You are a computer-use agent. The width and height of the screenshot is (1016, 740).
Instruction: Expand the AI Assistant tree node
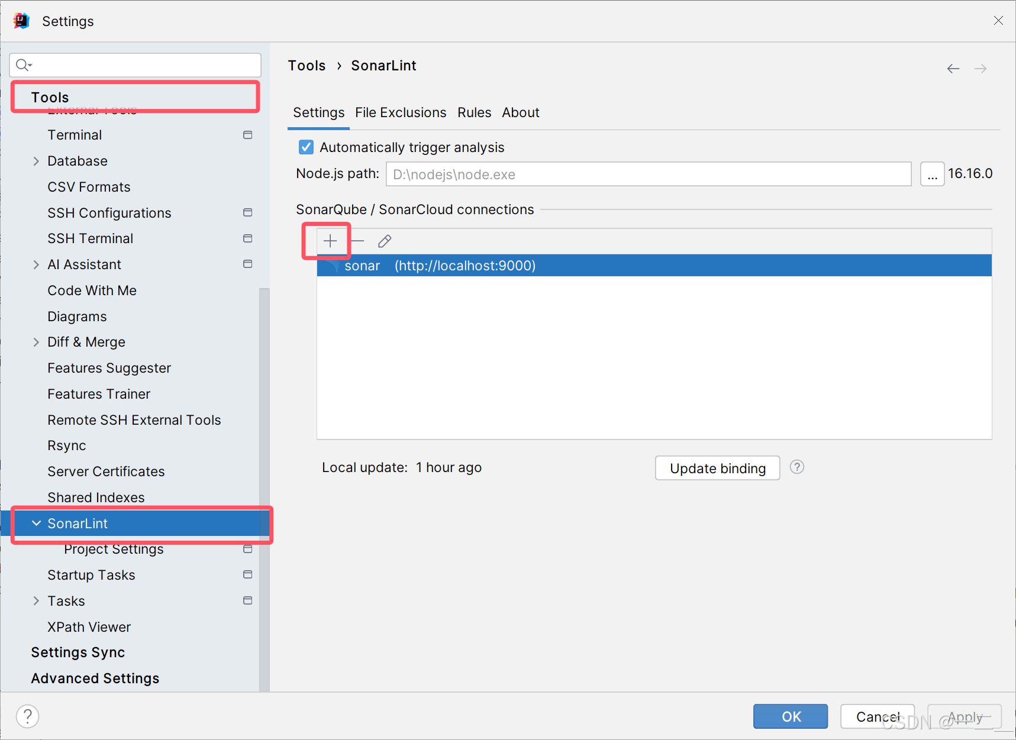(36, 264)
